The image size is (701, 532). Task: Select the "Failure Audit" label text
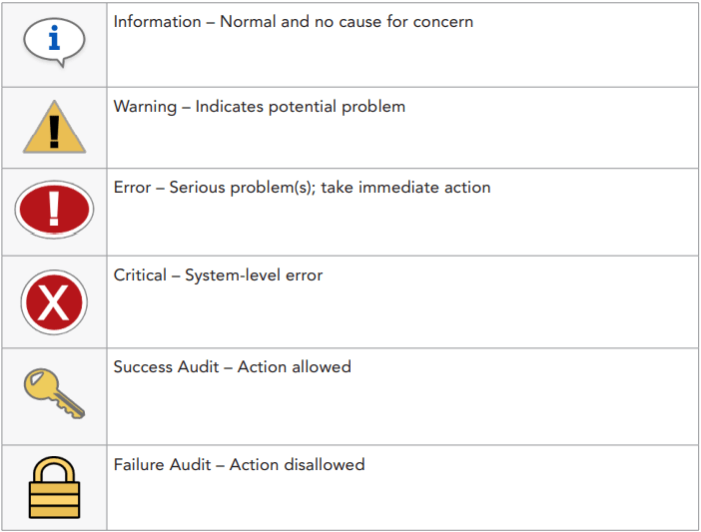click(x=167, y=464)
